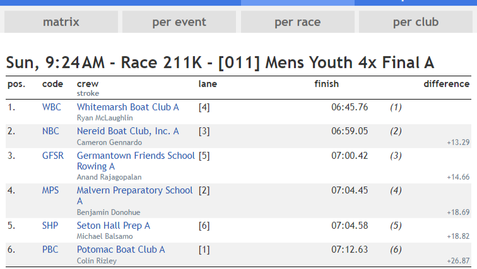The width and height of the screenshot is (477, 269).
Task: Open Germantown Friends School Rowing A link
Action: [136, 161]
